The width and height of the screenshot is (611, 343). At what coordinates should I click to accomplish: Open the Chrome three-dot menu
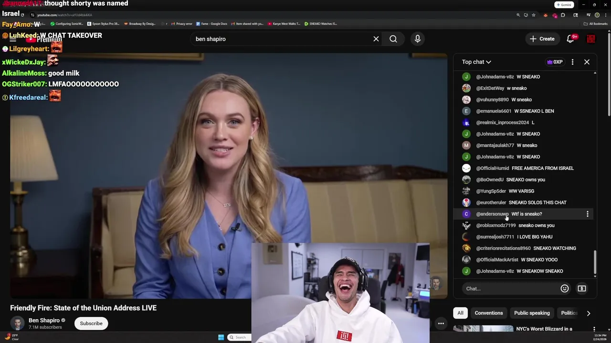pyautogui.click(x=606, y=15)
